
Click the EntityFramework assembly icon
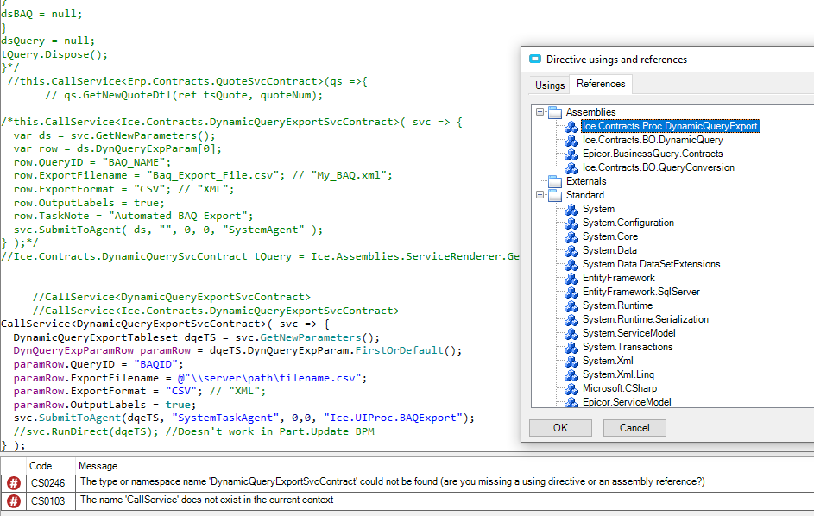pyautogui.click(x=571, y=278)
